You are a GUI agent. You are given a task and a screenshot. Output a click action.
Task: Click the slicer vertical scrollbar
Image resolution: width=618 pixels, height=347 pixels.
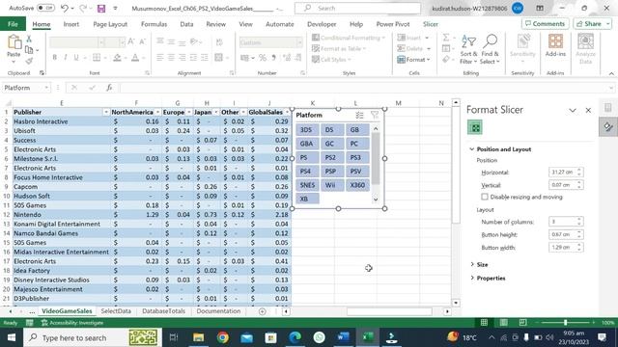(x=376, y=159)
